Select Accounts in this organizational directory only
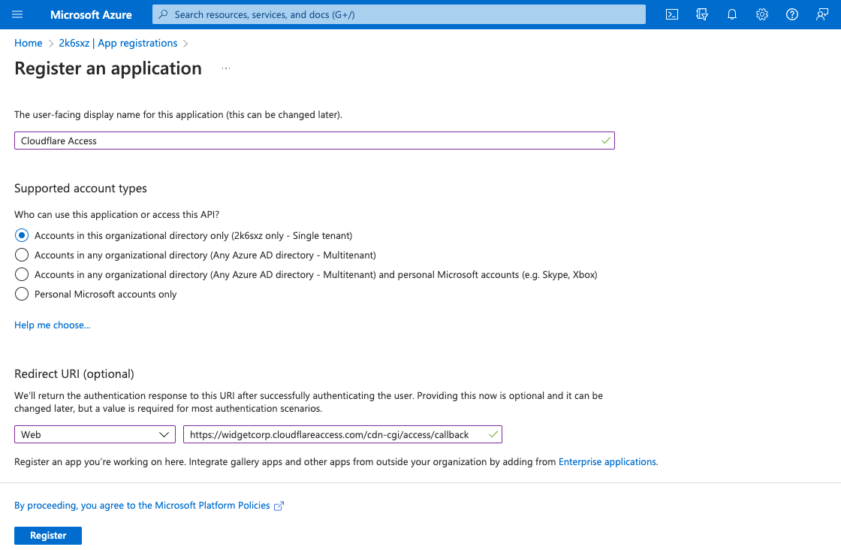The height and width of the screenshot is (550, 841). [x=21, y=235]
